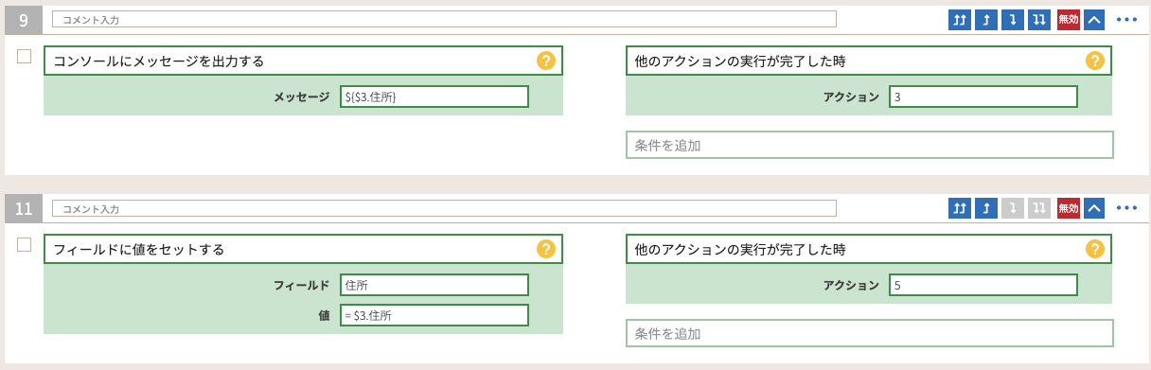Tick the checkbox for row 11
The height and width of the screenshot is (370, 1151).
point(25,245)
